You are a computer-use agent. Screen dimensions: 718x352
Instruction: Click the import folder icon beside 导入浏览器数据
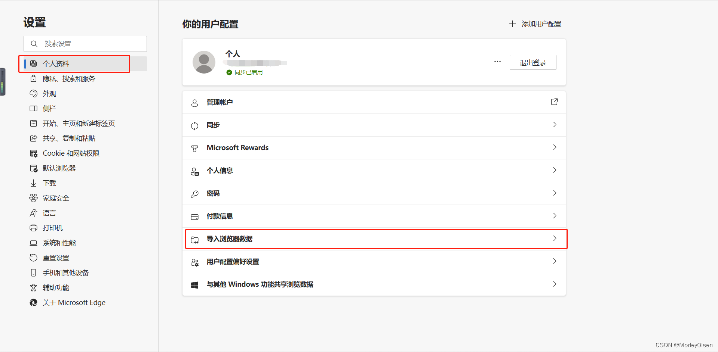point(194,240)
